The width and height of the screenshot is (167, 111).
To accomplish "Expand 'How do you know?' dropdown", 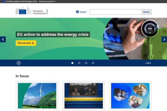I will click(47, 2).
